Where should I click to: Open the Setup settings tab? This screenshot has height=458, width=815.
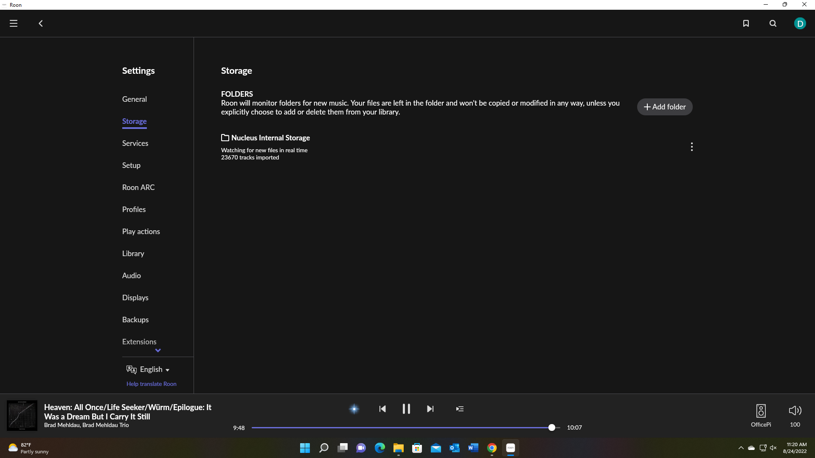click(131, 165)
